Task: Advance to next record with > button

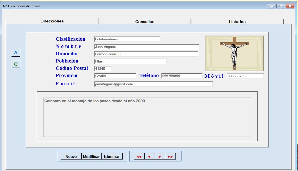Action: tap(160, 157)
